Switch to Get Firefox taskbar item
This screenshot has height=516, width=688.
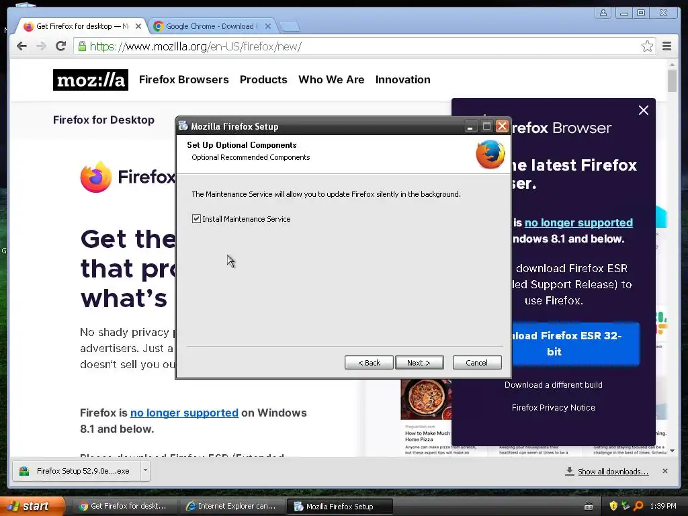124,506
